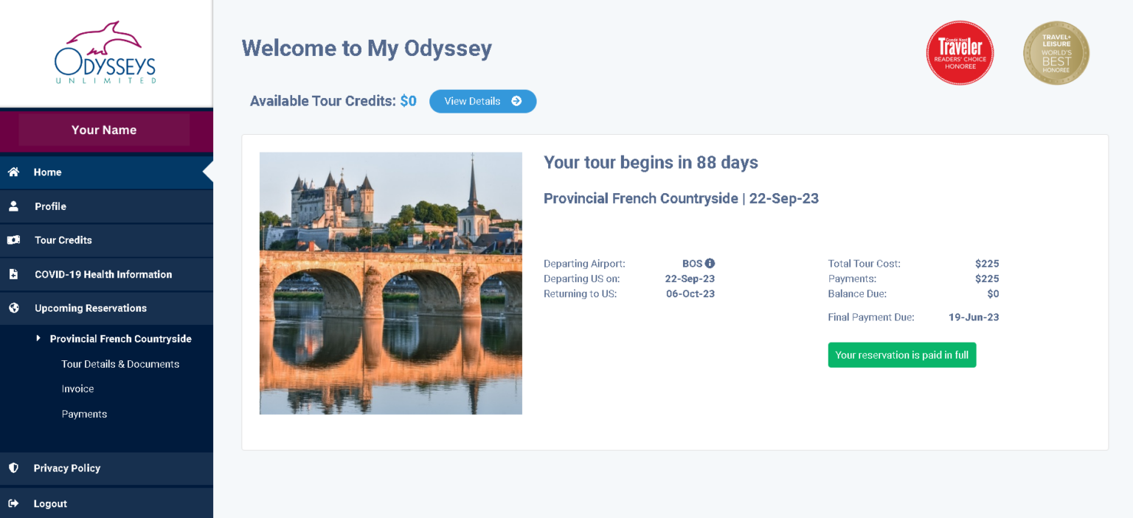Collapse the Provincial French Countryside tree item
Viewport: 1133px width, 518px height.
click(38, 339)
